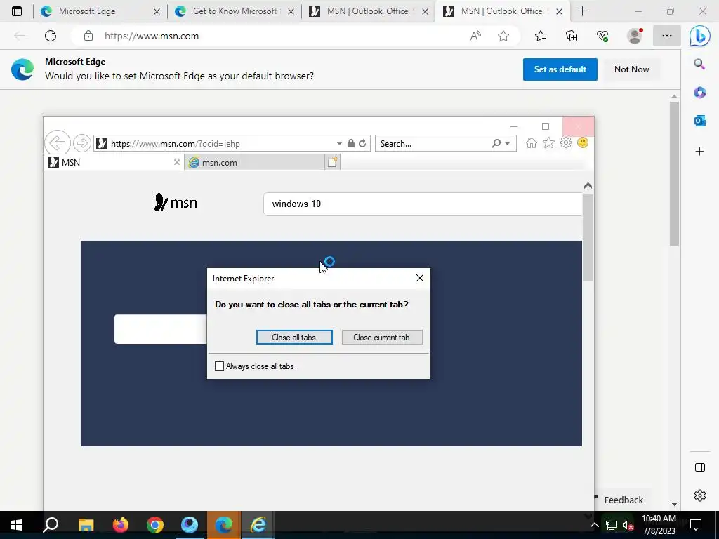Image resolution: width=719 pixels, height=539 pixels.
Task: Click the Edge address bar URL
Action: pos(152,36)
